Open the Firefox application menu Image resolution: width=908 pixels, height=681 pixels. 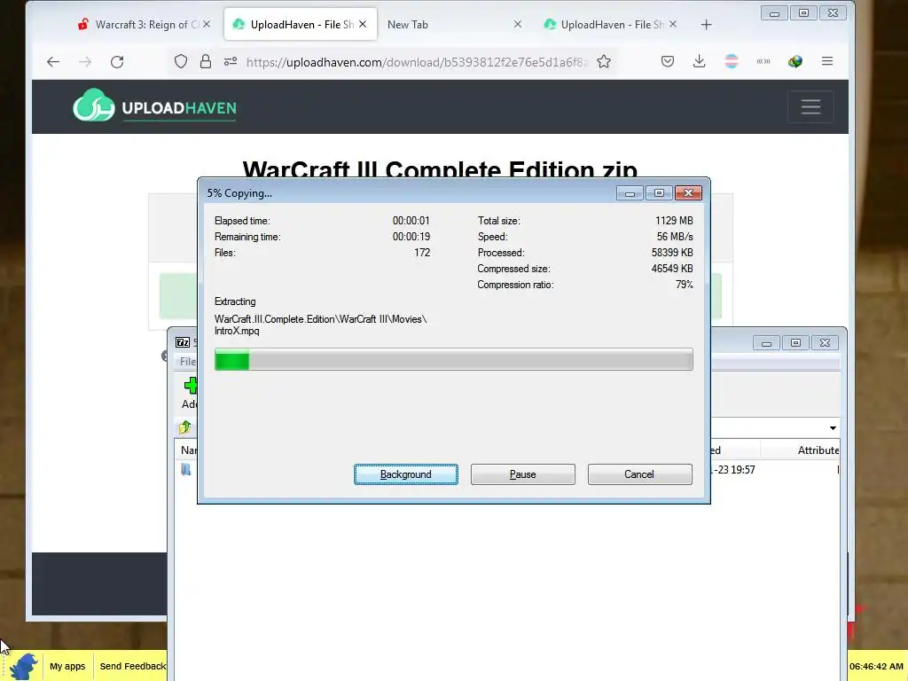point(827,61)
